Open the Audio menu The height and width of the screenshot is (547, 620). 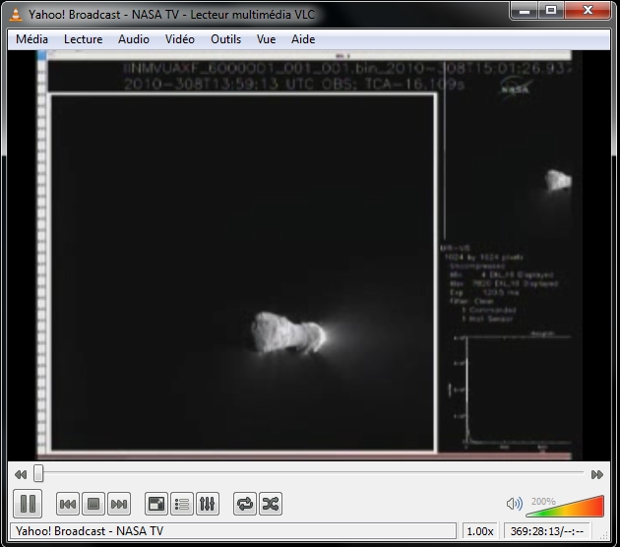click(134, 39)
